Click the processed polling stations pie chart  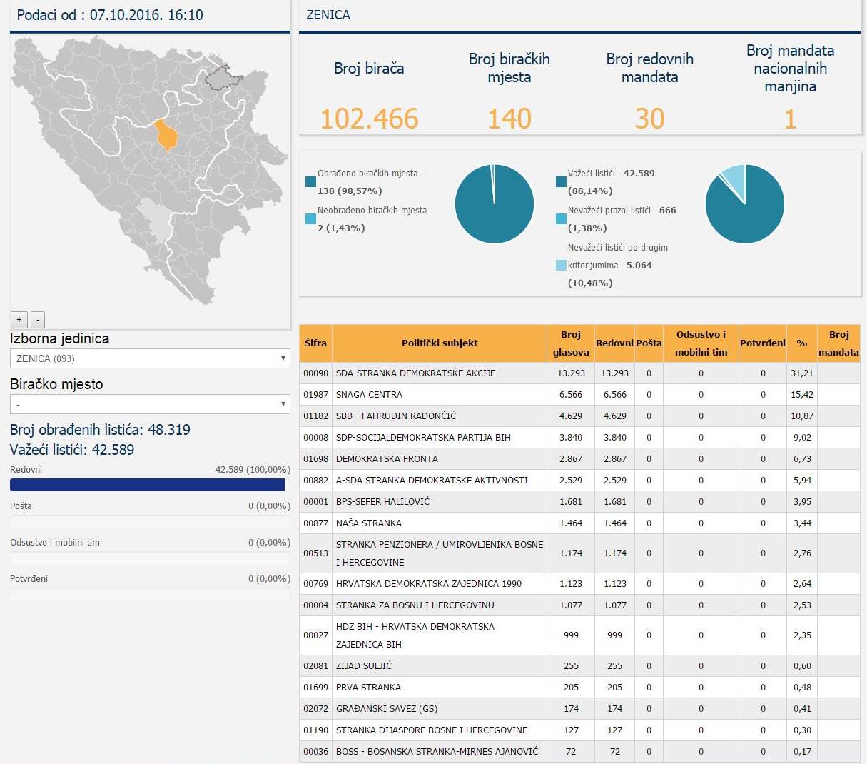pos(495,203)
